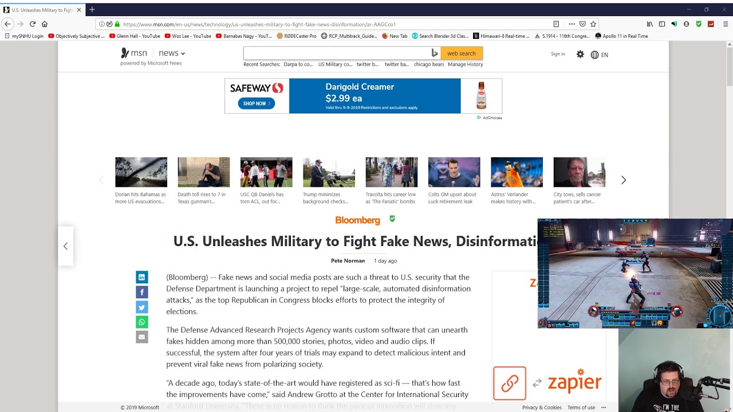Viewport: 733px width, 412px height.
Task: Open USC QB Daniels torn ACL story
Action: coord(266,172)
